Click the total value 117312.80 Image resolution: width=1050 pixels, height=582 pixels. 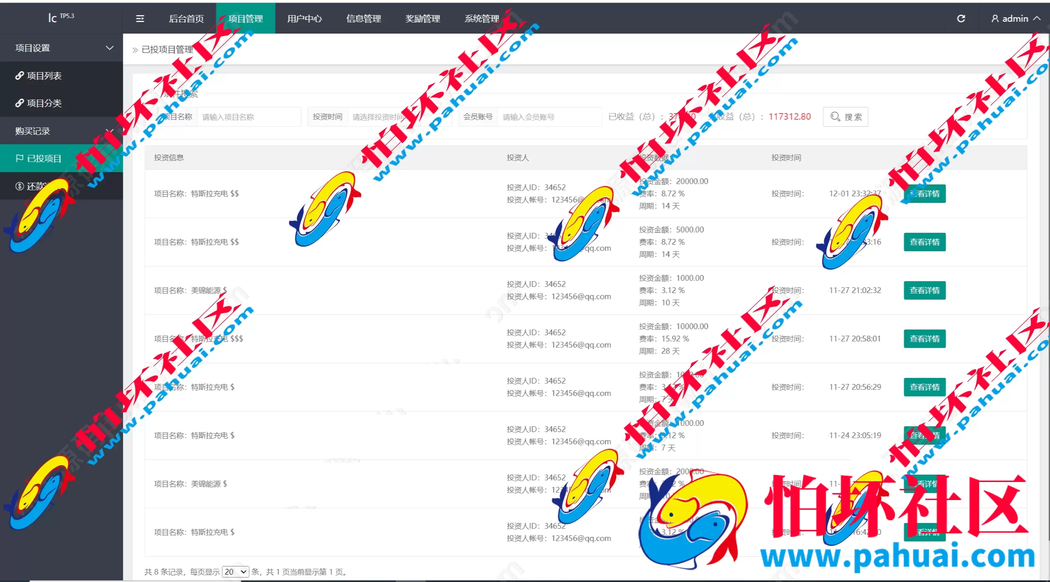coord(790,116)
